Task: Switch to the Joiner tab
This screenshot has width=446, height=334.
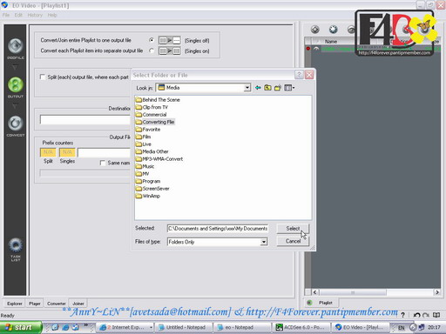Action: [78, 304]
